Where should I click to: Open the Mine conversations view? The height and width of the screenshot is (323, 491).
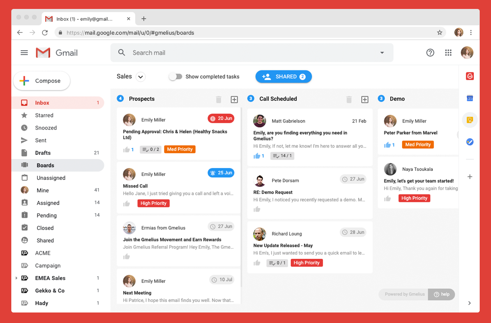pyautogui.click(x=58, y=190)
